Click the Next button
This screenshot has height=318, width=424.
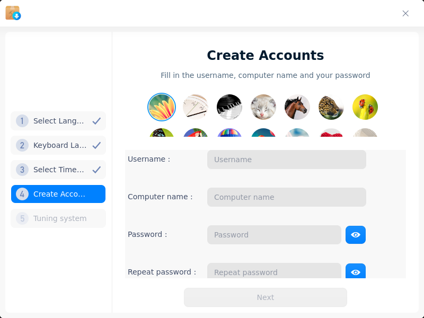pyautogui.click(x=266, y=297)
